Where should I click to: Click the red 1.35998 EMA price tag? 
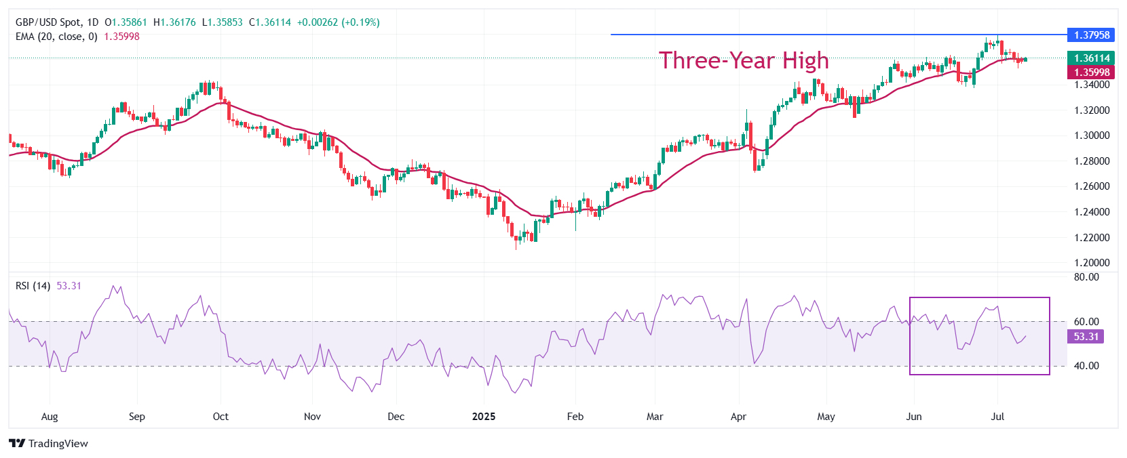1092,72
